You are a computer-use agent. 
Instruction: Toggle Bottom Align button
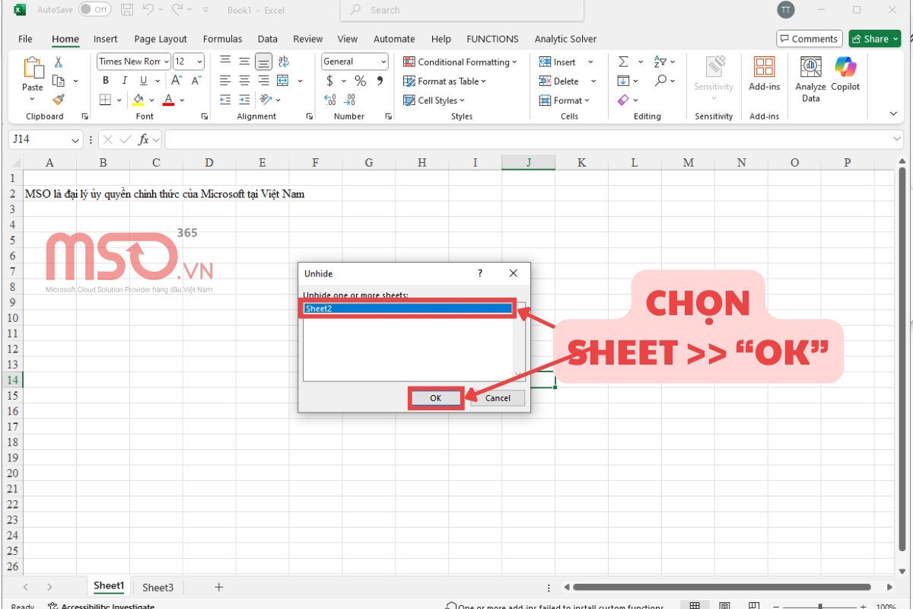[x=263, y=62]
